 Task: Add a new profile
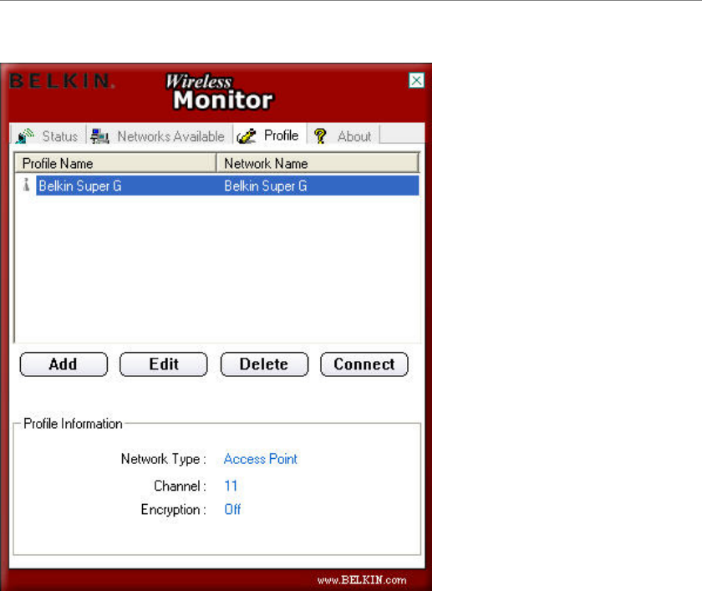tap(64, 364)
